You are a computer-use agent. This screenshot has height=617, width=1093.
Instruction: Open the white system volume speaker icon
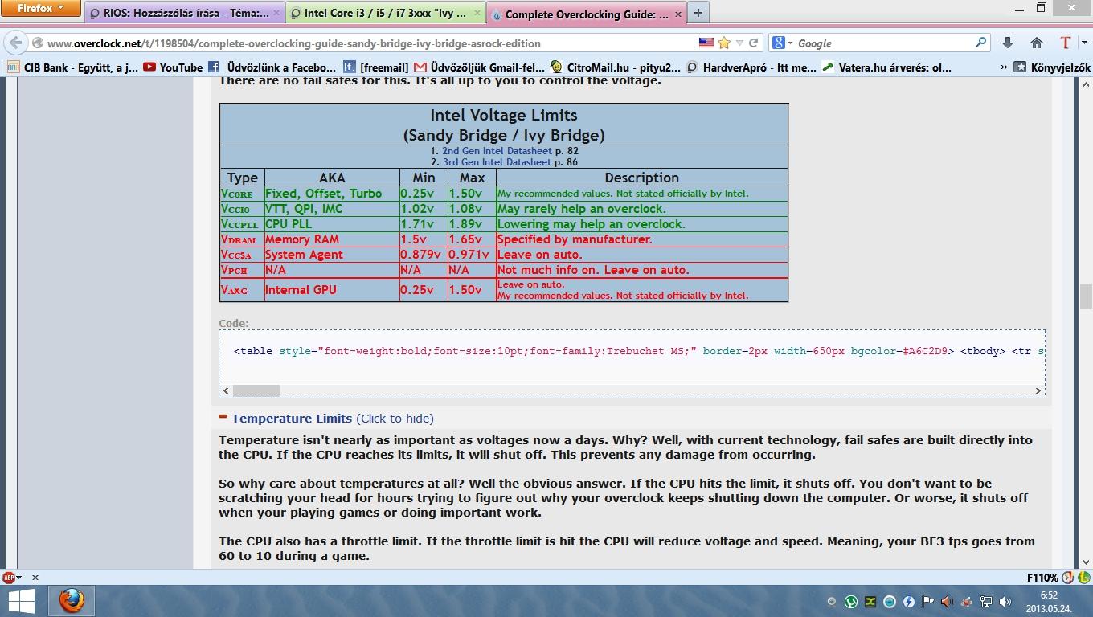pos(1005,601)
